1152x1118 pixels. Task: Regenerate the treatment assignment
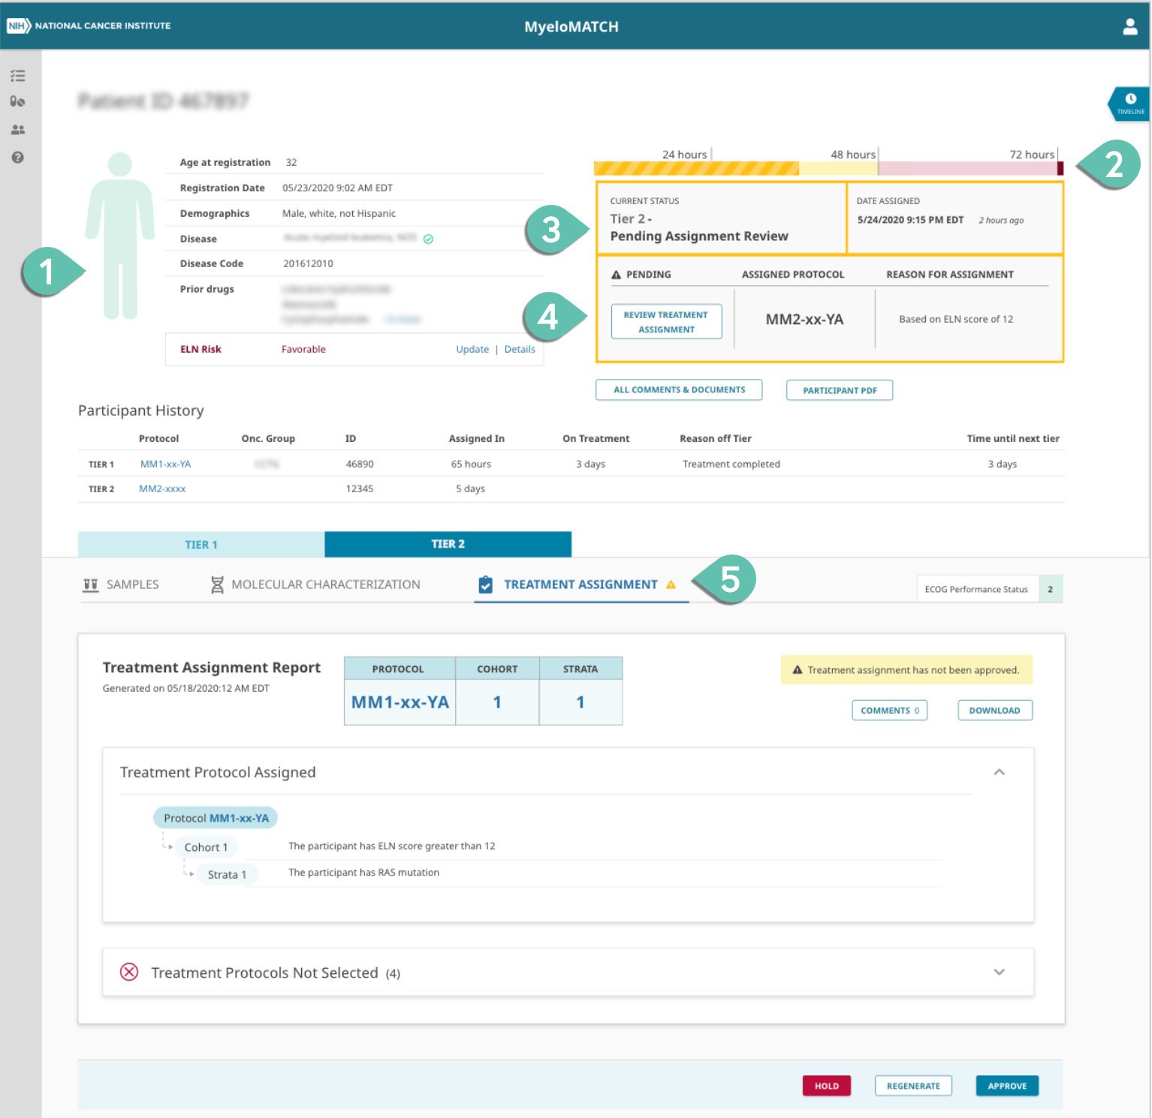[x=913, y=1086]
